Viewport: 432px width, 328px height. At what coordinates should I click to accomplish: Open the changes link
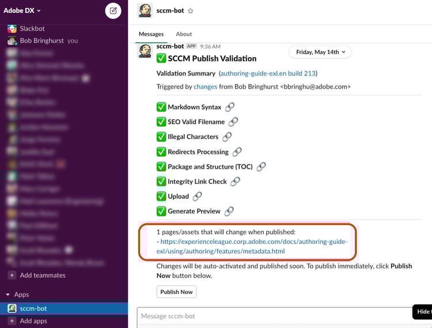[206, 87]
